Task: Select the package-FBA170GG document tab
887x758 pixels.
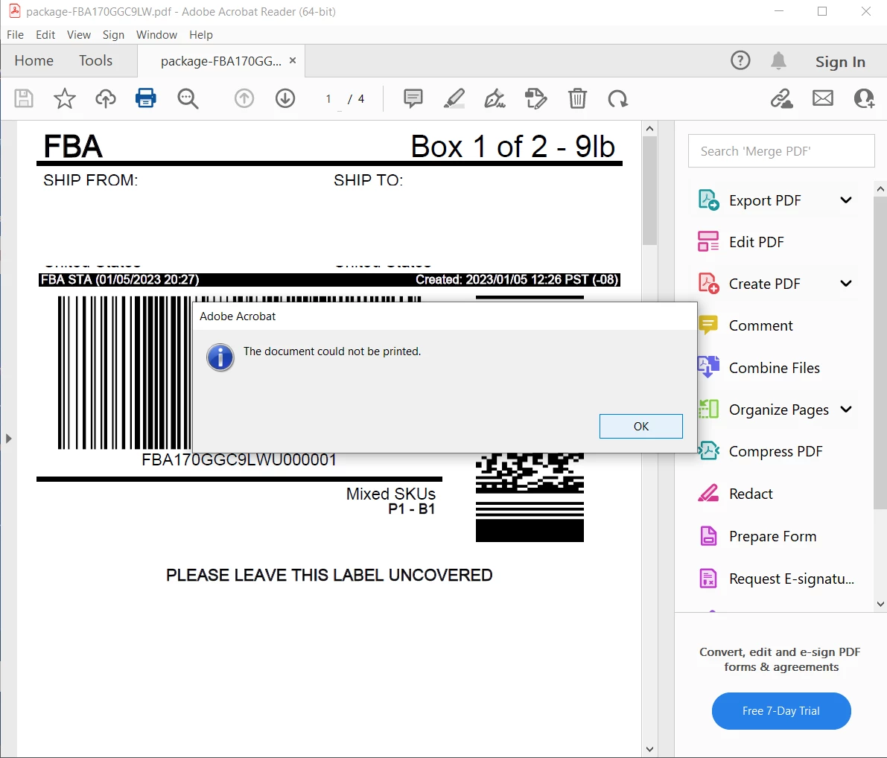Action: click(220, 61)
